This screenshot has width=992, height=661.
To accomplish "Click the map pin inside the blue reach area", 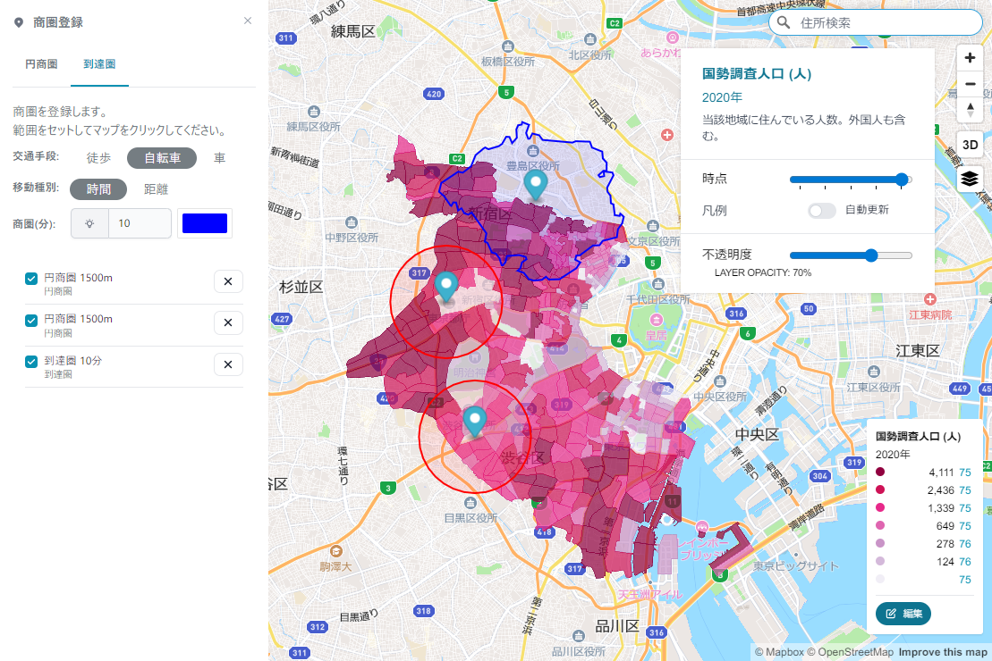I will pyautogui.click(x=536, y=184).
